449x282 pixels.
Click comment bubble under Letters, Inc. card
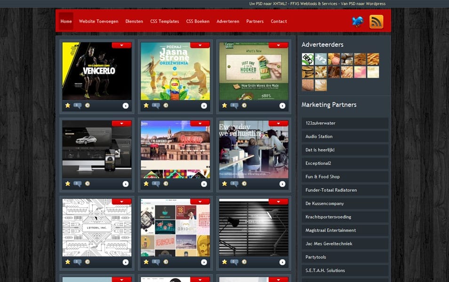pyautogui.click(x=77, y=262)
